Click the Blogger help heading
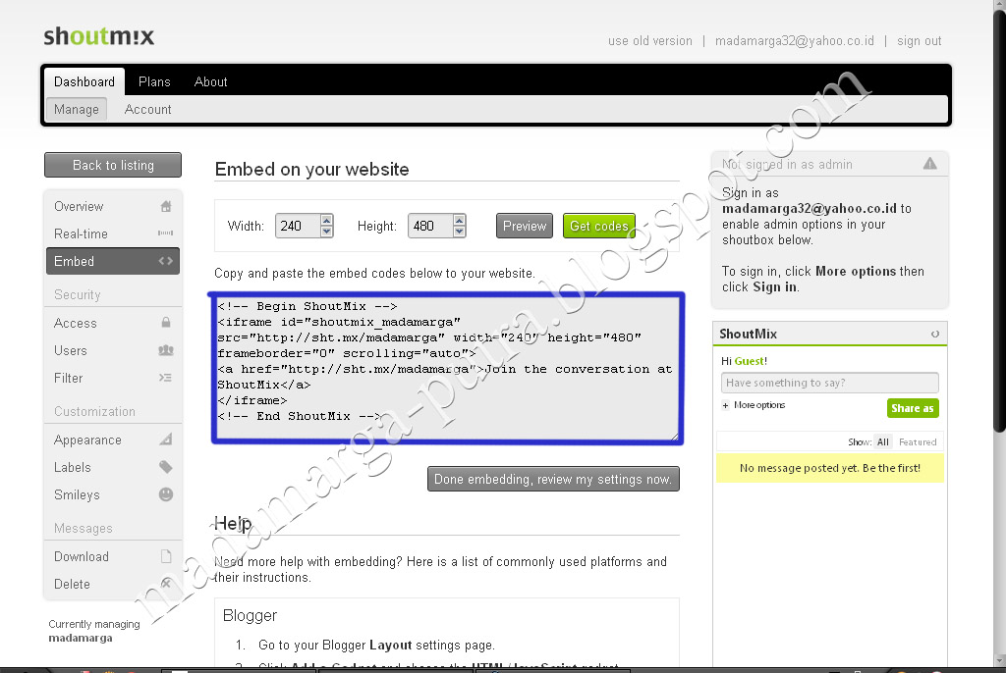Screen dimensions: 1006x673 click(250, 615)
